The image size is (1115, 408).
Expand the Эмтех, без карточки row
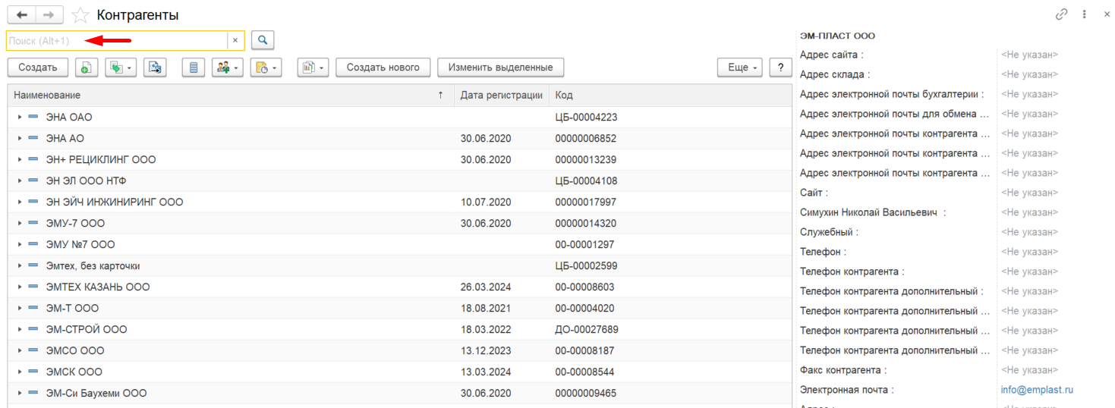pos(20,266)
